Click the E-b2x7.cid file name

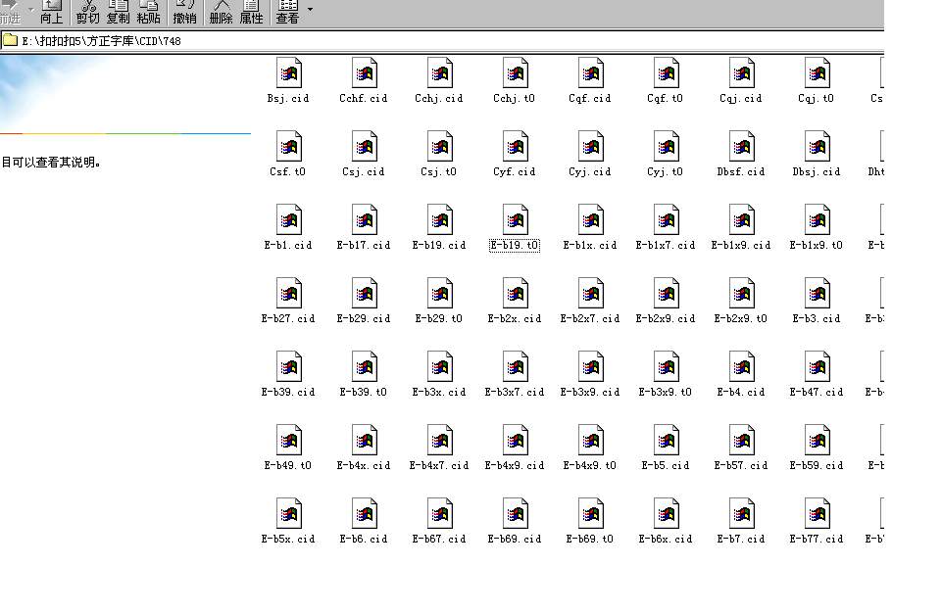tap(590, 318)
